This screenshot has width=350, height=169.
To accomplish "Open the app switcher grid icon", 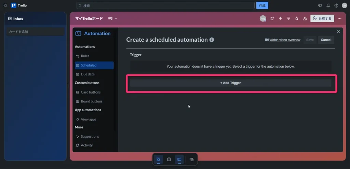I will pos(5,5).
